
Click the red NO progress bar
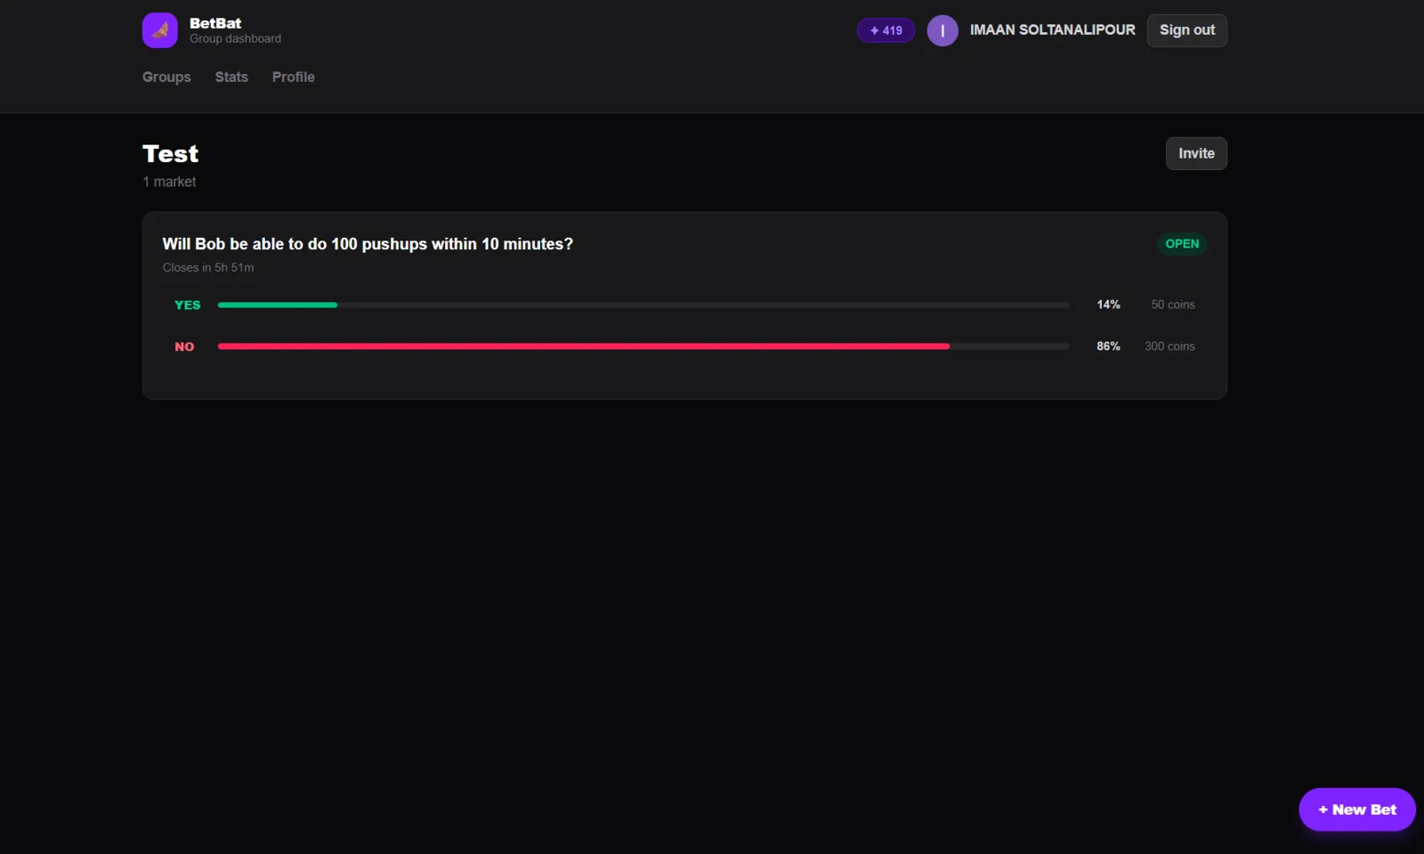click(x=584, y=346)
